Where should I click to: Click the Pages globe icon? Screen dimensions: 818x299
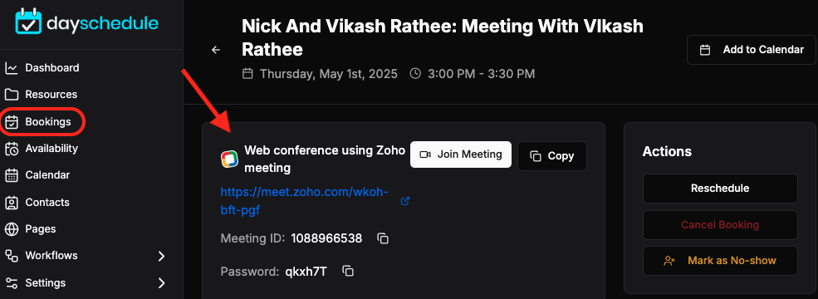(12, 229)
